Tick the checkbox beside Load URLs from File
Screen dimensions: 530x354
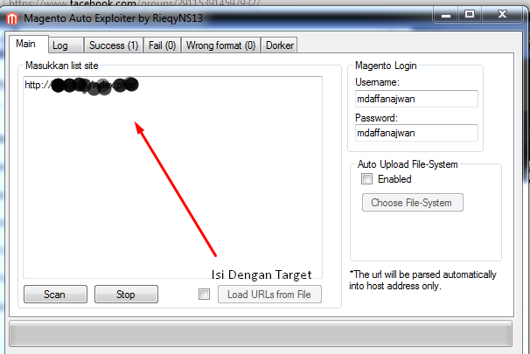click(x=204, y=295)
